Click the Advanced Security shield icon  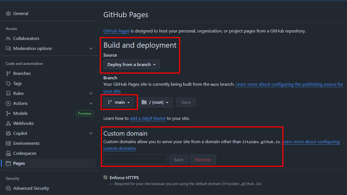point(8,188)
